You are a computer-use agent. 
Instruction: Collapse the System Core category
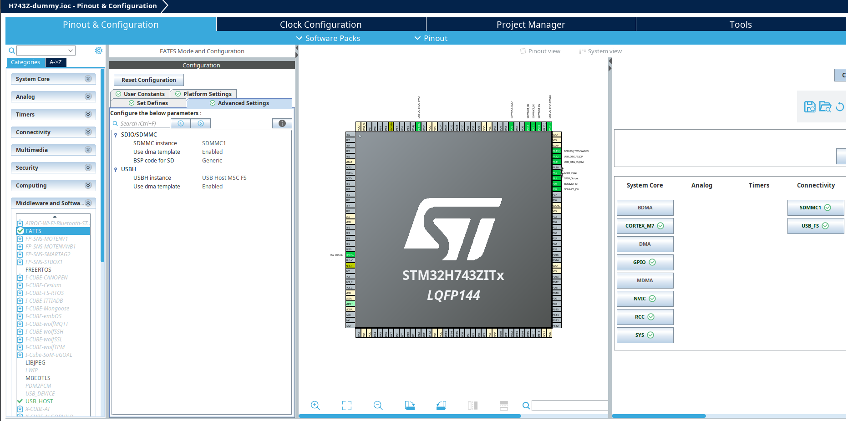click(x=88, y=79)
